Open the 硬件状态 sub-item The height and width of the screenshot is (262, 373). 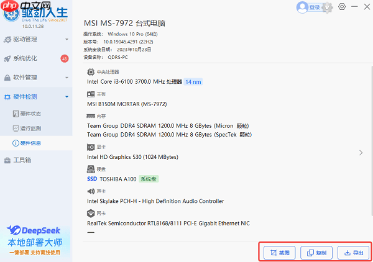(36, 114)
